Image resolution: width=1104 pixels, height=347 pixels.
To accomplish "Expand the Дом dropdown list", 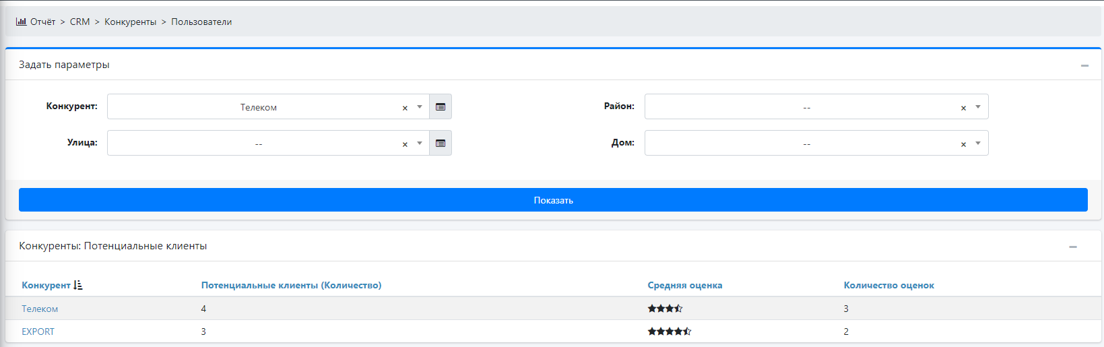I will click(978, 144).
